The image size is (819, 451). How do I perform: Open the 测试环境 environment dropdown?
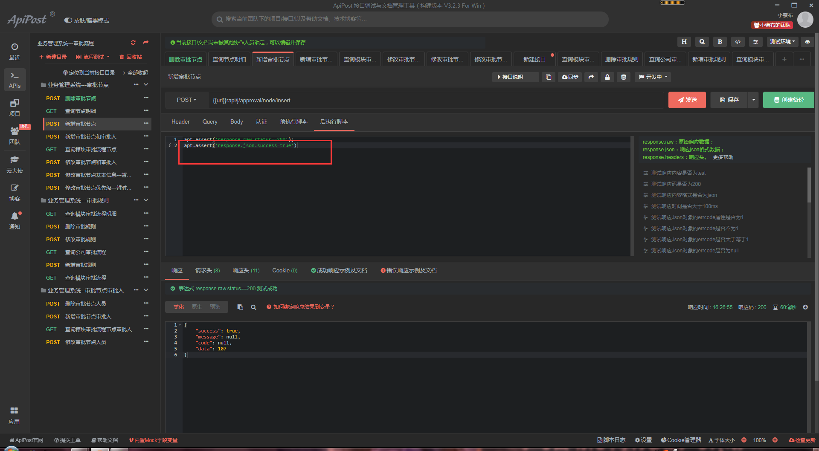pos(782,42)
